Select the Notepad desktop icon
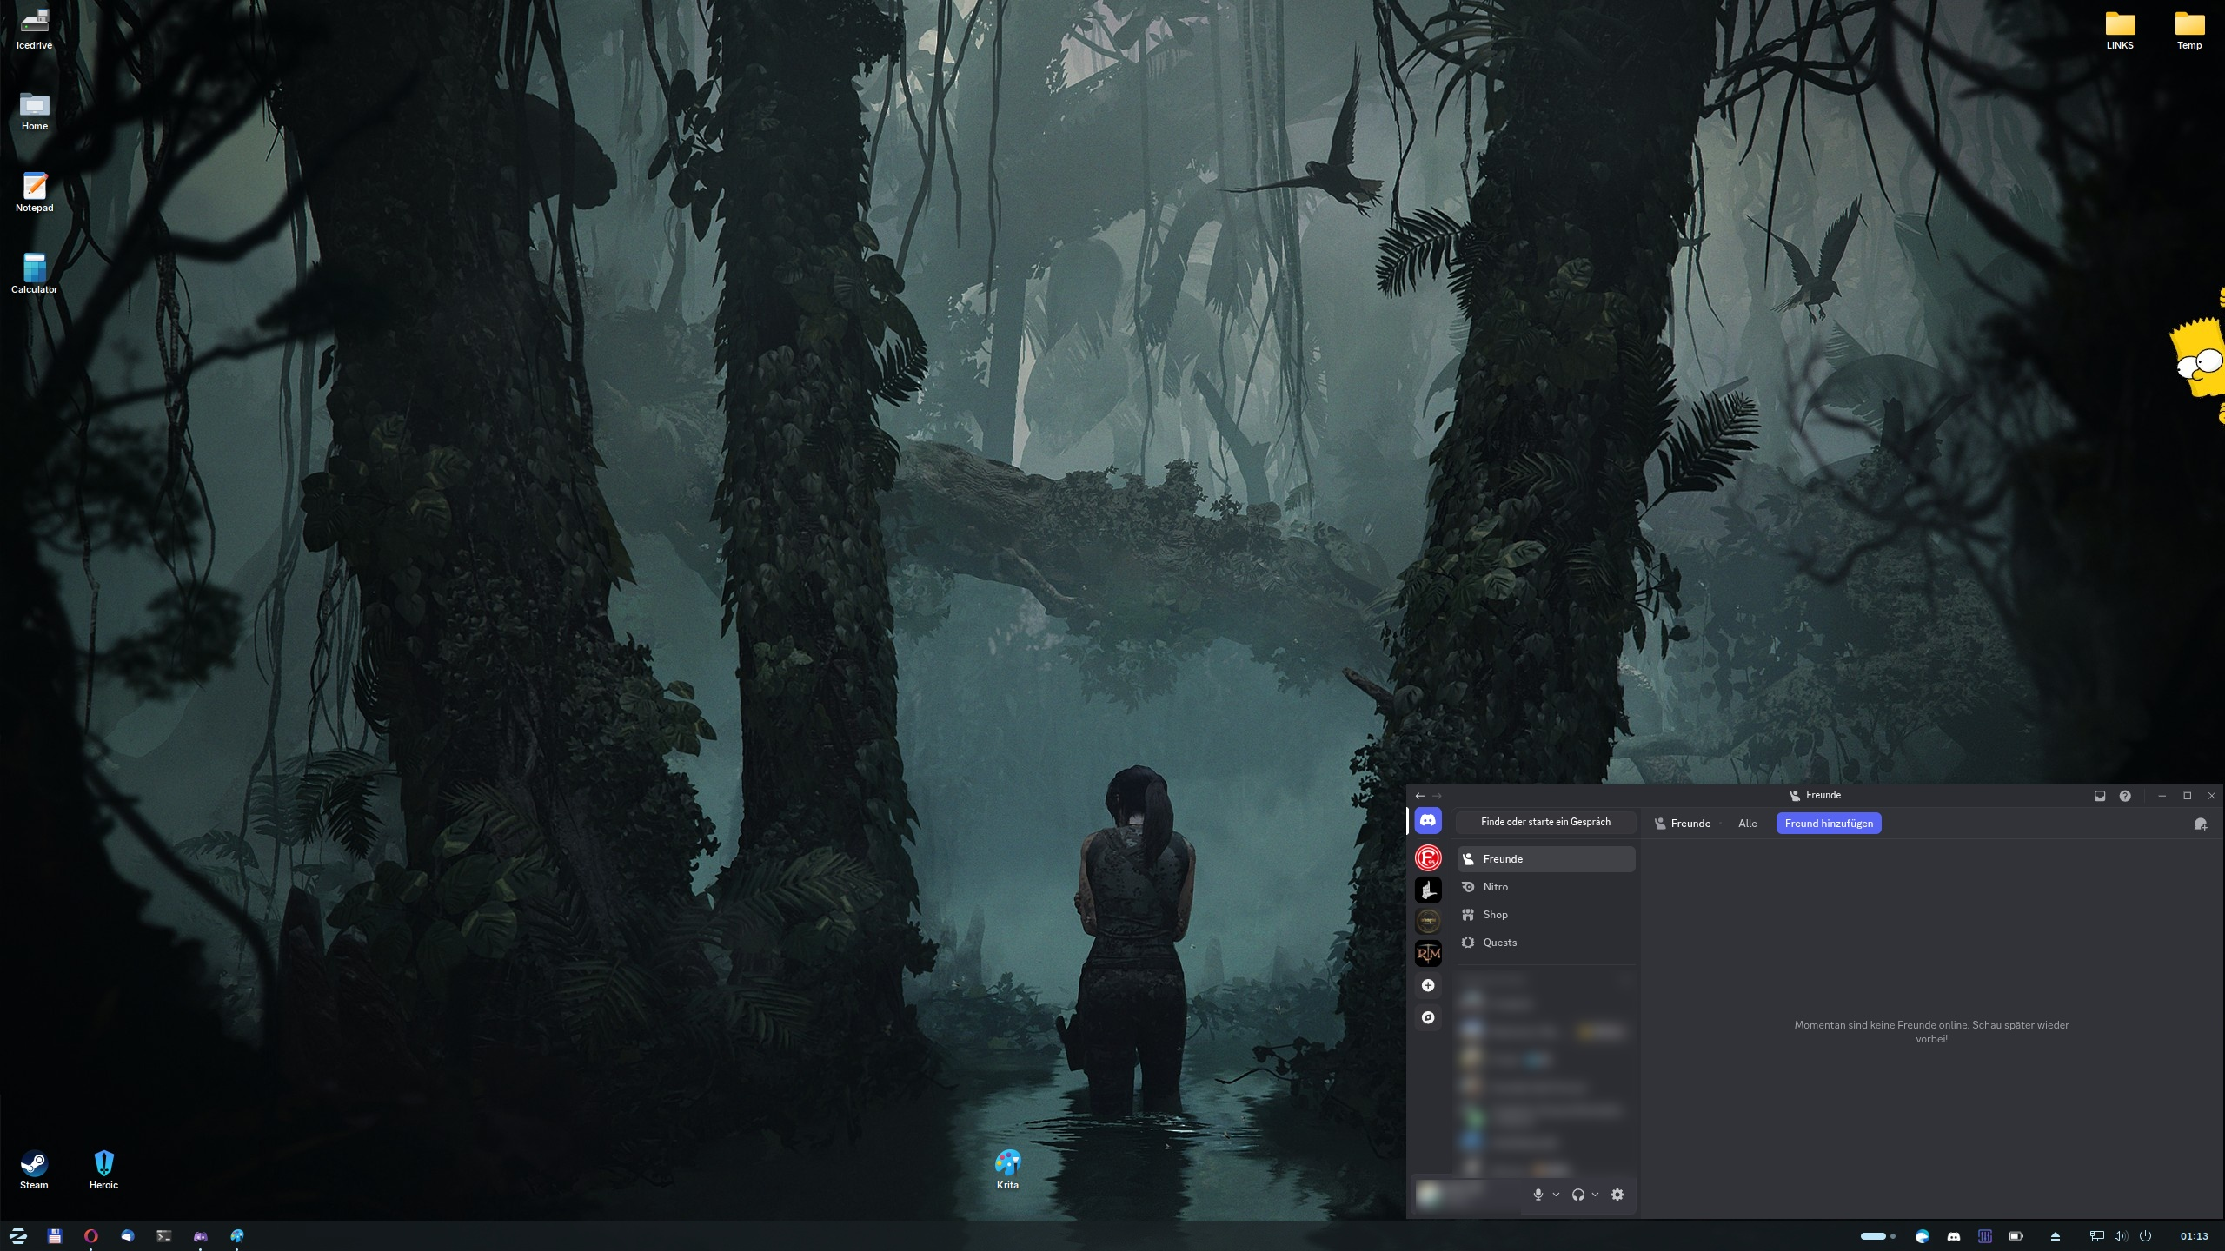Image resolution: width=2225 pixels, height=1251 pixels. coord(35,192)
